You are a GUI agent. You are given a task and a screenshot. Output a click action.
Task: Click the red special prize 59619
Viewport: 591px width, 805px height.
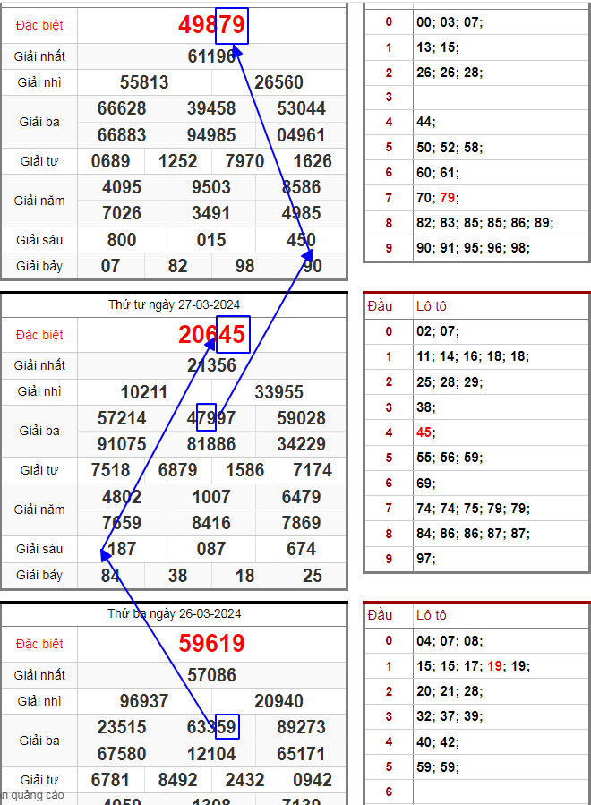tap(211, 644)
